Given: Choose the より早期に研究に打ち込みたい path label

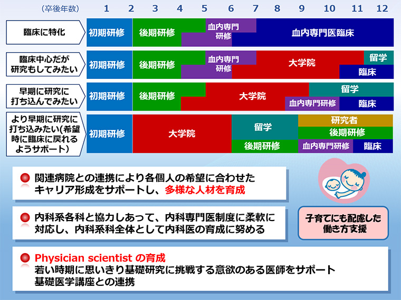Looking at the screenshot, I should pos(45,134).
